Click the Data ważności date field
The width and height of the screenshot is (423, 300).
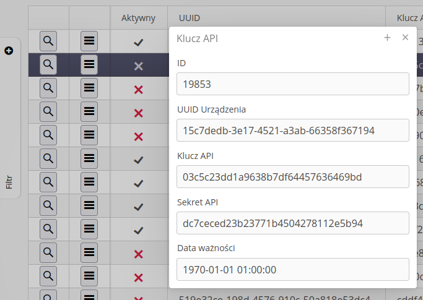pos(292,269)
